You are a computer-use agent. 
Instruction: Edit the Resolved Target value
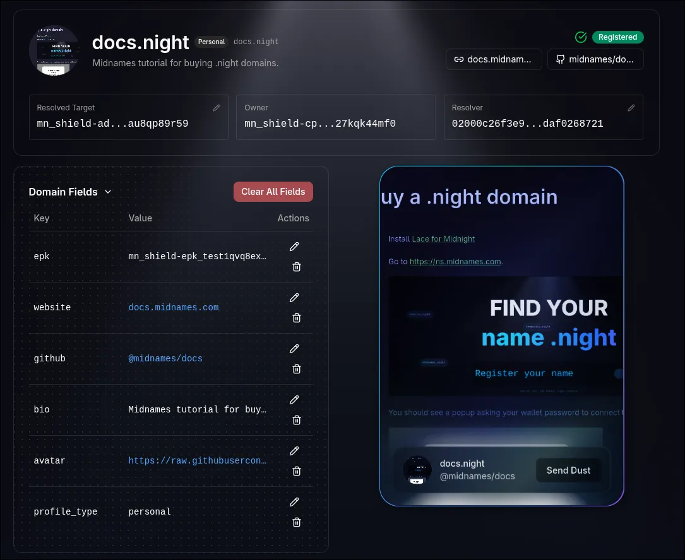tap(217, 107)
